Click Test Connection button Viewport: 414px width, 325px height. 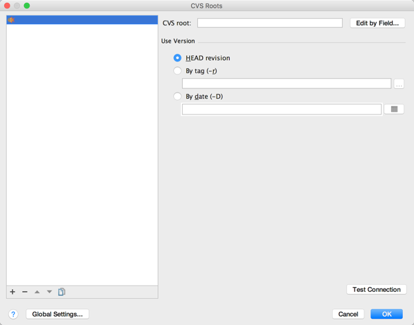(x=377, y=290)
